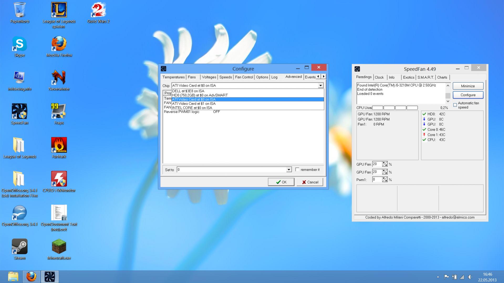Image resolution: width=504 pixels, height=283 pixels.
Task: Open the S.M.A.R.T. tab in SpeedFan
Action: pyautogui.click(x=426, y=77)
